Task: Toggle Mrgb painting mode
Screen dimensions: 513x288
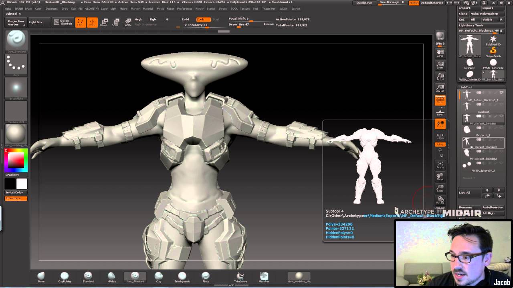Action: click(x=138, y=19)
